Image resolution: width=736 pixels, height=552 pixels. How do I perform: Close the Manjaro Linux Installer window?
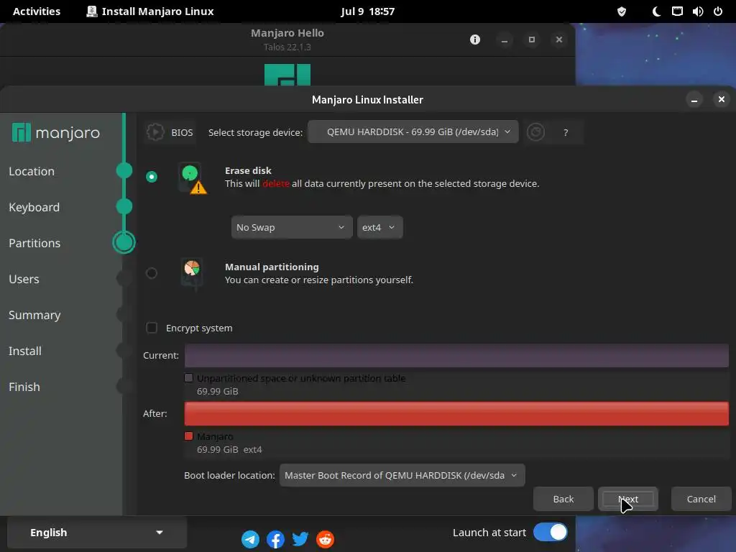click(x=722, y=99)
